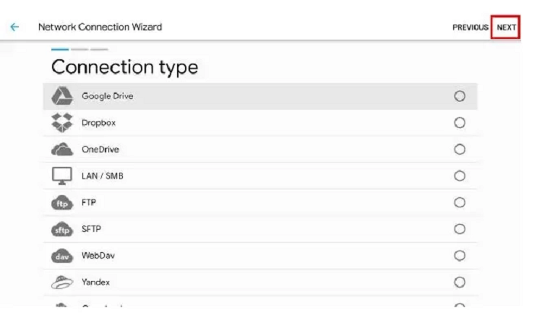The height and width of the screenshot is (328, 542).
Task: Select the Google Drive radio button
Action: (460, 96)
